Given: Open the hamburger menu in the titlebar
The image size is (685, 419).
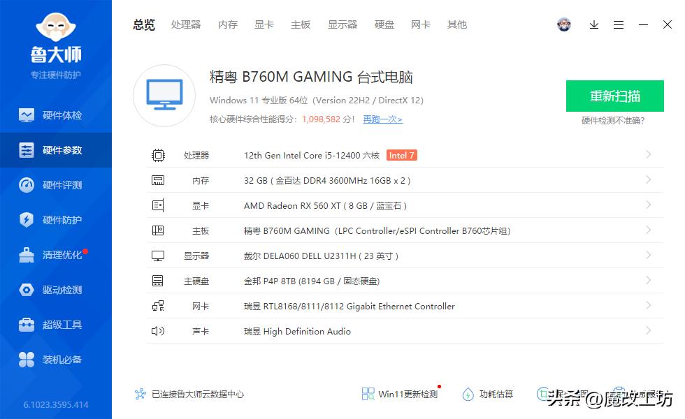Looking at the screenshot, I should point(619,24).
